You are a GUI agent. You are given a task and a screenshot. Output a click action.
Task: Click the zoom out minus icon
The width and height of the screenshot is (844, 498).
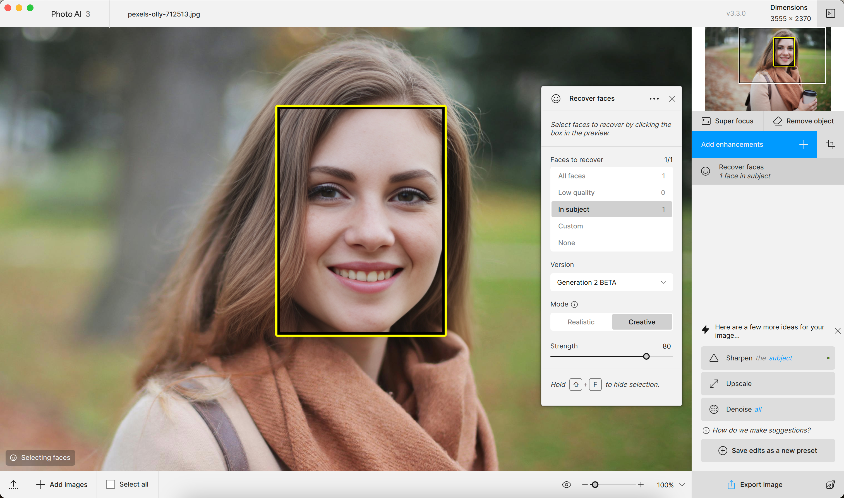585,485
